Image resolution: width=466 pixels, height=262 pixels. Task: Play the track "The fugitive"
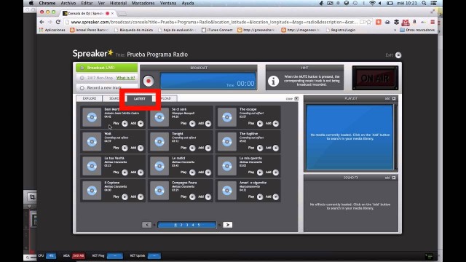[x=260, y=148]
